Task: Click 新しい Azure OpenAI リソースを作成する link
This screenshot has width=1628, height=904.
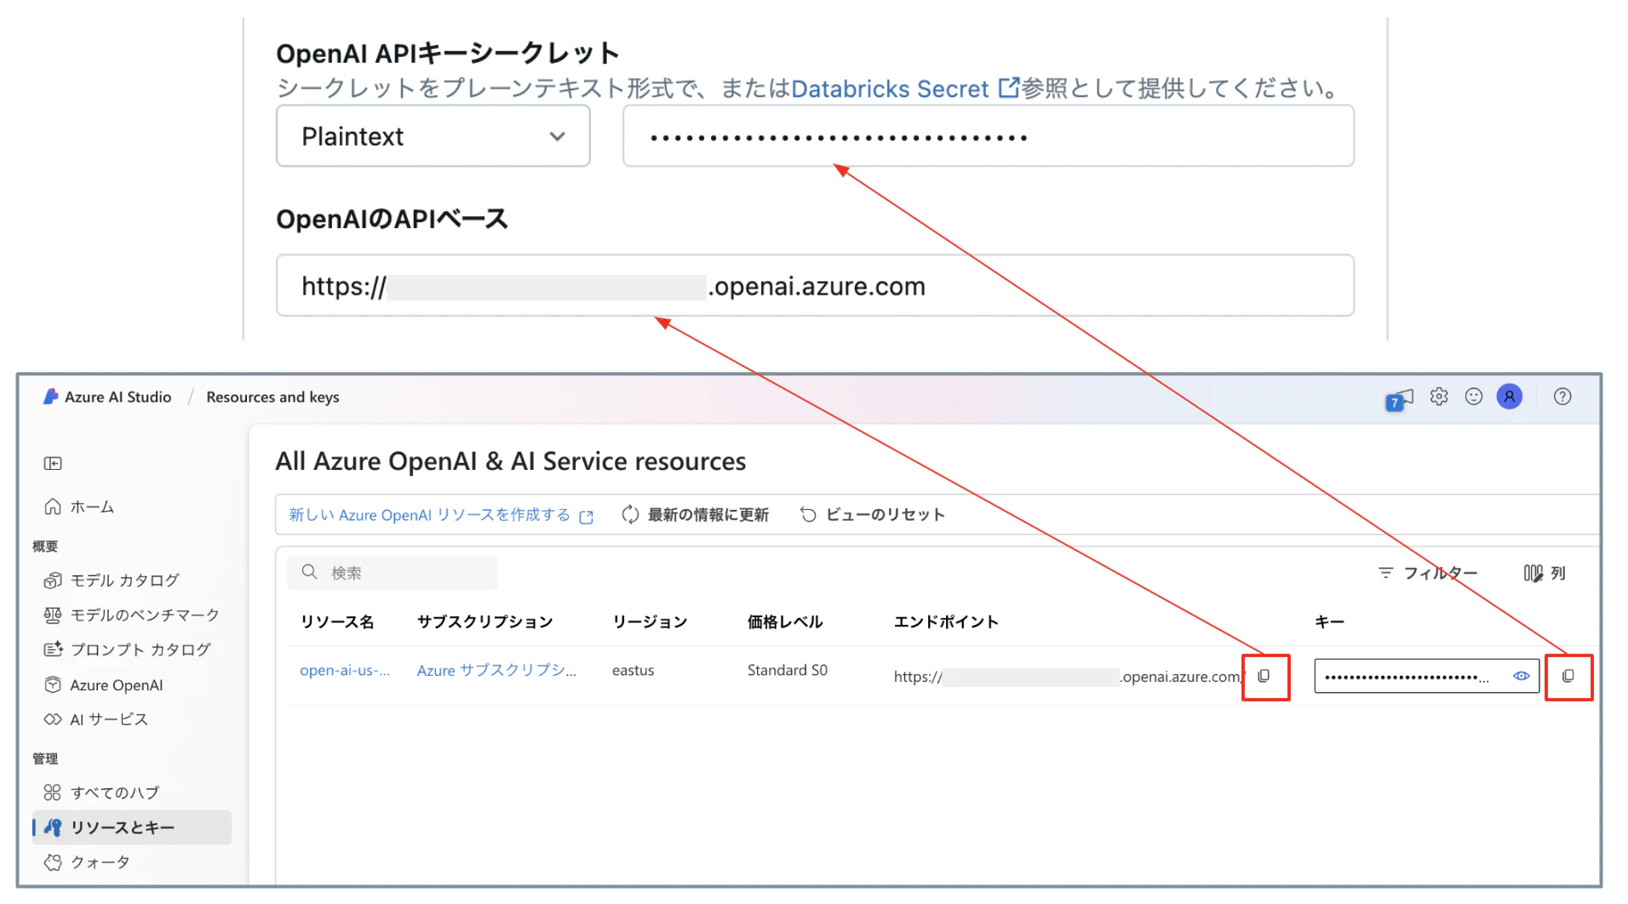Action: coord(441,515)
